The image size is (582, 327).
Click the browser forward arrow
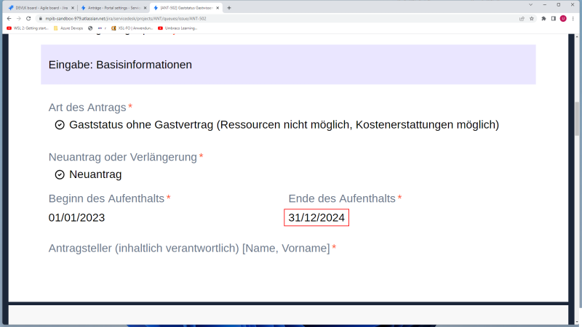pyautogui.click(x=19, y=19)
